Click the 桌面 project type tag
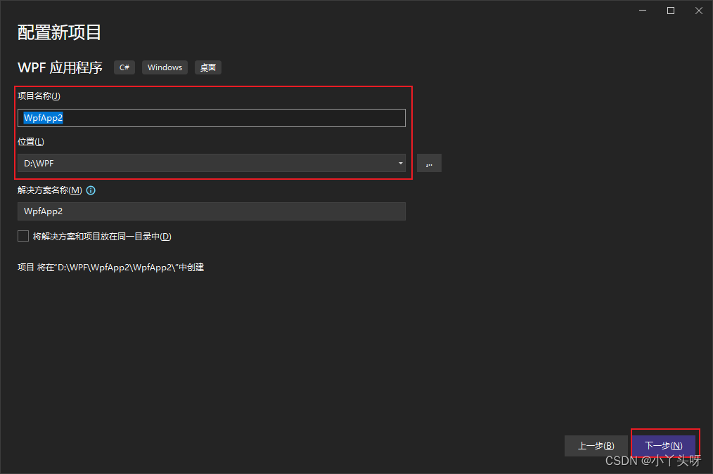This screenshot has width=713, height=474. (207, 67)
